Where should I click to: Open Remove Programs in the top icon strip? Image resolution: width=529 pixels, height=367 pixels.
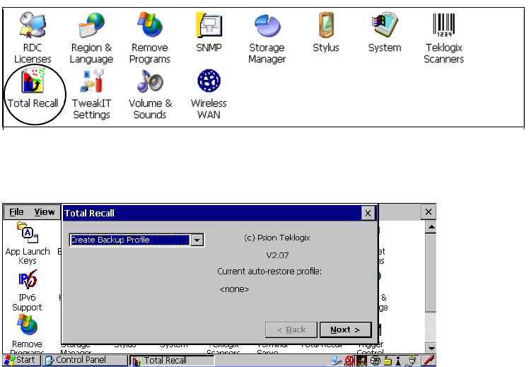coord(150,25)
